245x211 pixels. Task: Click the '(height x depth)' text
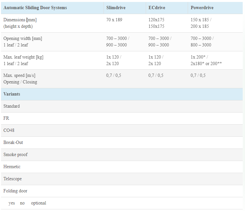pos(18,26)
